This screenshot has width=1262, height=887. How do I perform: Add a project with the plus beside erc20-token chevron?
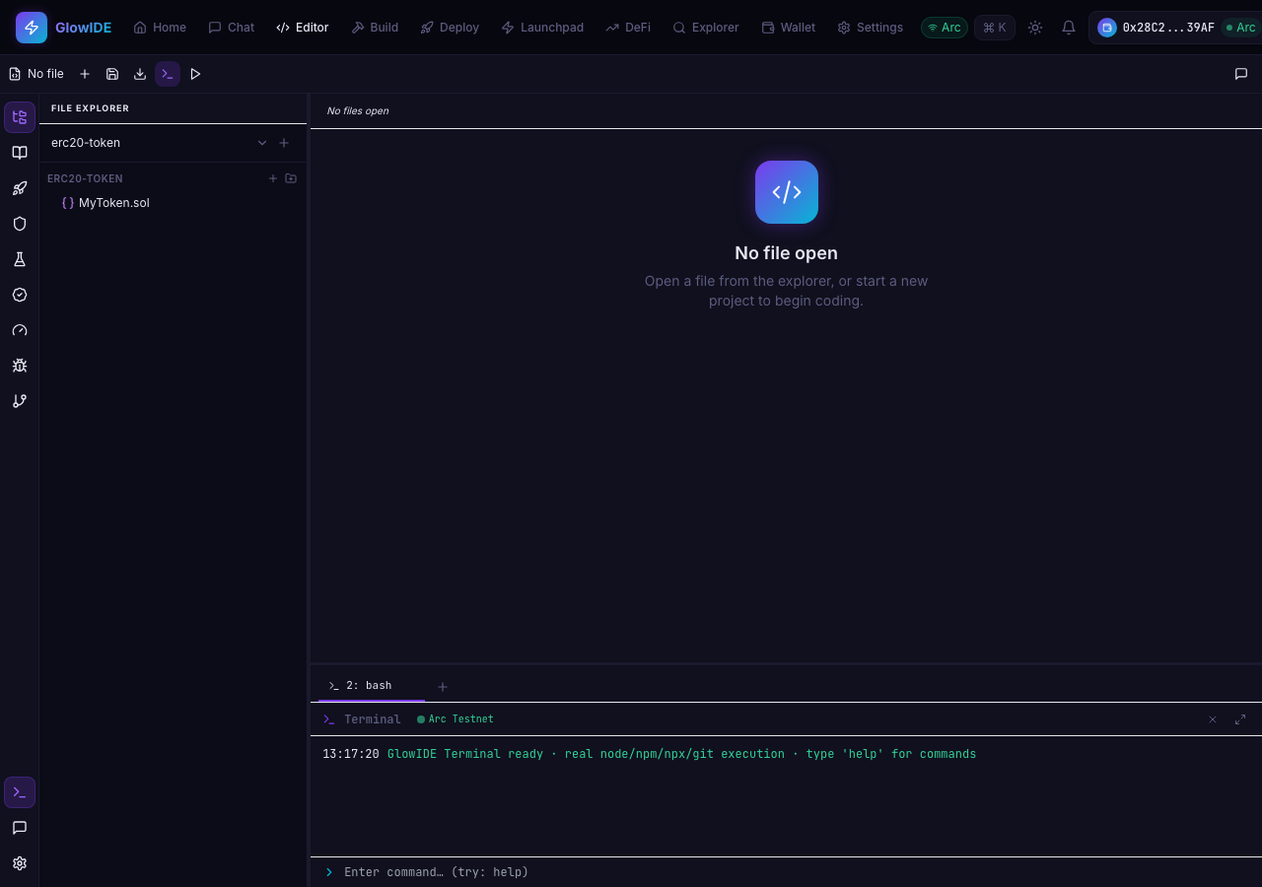(x=284, y=143)
